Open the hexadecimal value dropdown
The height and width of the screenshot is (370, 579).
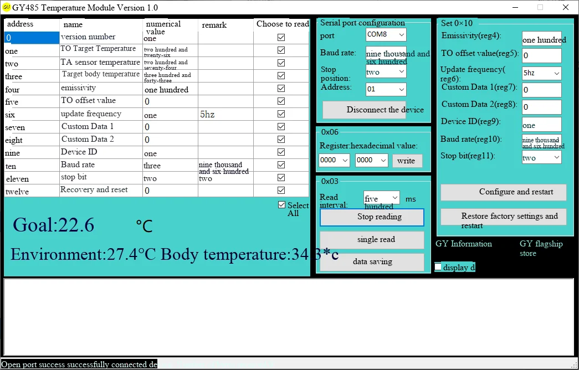[x=371, y=160]
